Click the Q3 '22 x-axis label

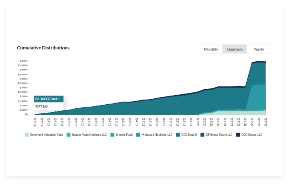coord(265,121)
